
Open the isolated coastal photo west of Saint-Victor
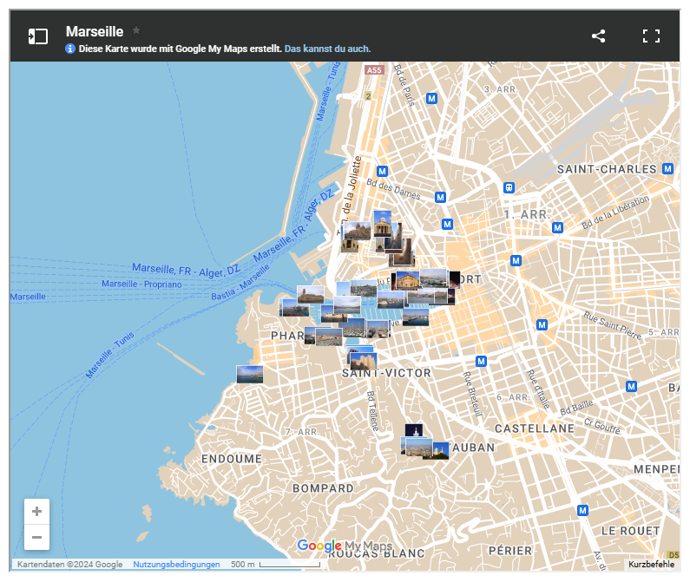(249, 374)
